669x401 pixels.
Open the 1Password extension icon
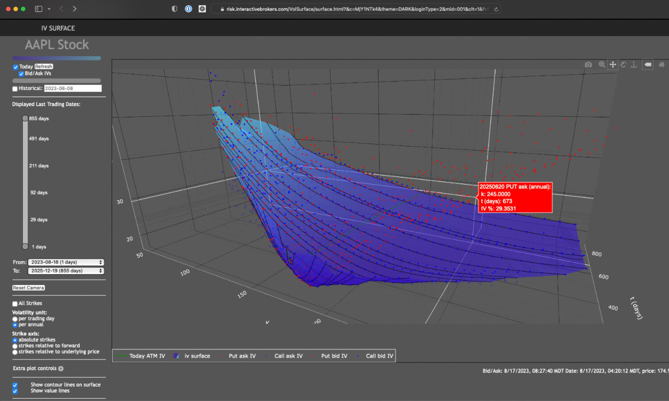pyautogui.click(x=188, y=9)
